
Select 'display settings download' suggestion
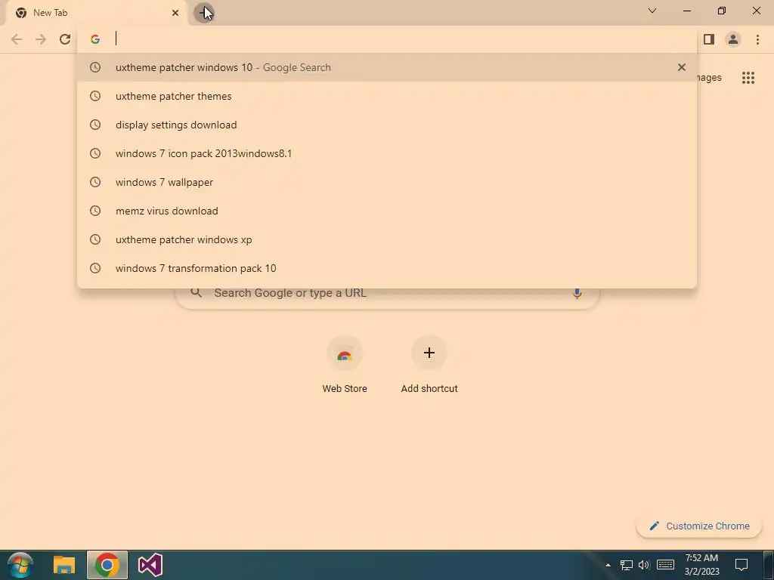pyautogui.click(x=387, y=125)
